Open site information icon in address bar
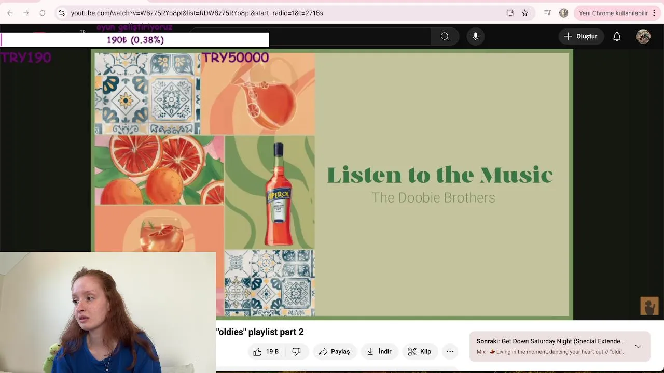664x373 pixels. click(x=62, y=13)
